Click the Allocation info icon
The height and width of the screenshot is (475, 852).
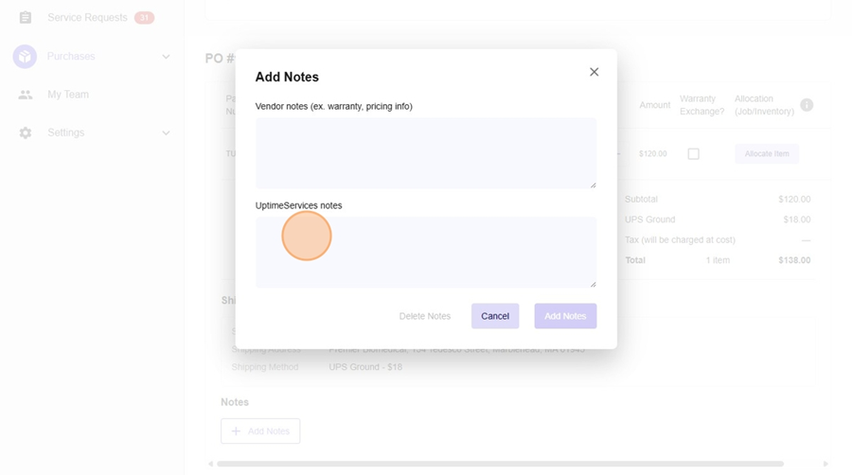[x=807, y=105]
